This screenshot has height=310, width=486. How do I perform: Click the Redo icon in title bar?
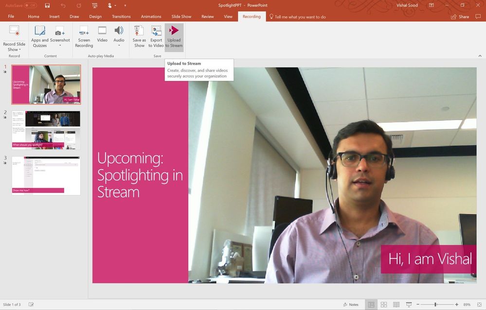click(x=79, y=5)
